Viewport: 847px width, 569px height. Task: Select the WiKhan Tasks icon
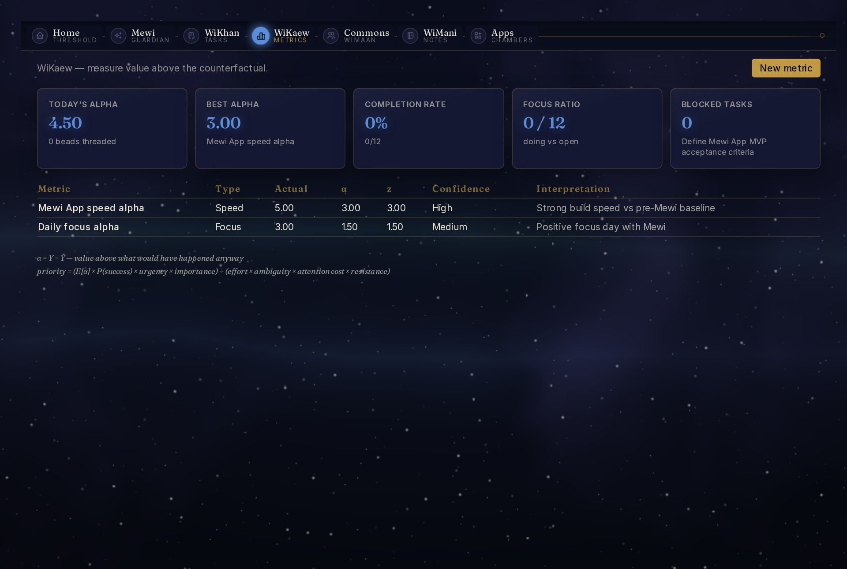coord(191,36)
